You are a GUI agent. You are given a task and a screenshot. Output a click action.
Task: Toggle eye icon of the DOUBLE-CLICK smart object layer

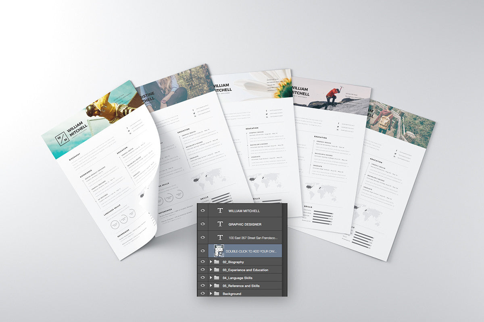[x=202, y=251]
